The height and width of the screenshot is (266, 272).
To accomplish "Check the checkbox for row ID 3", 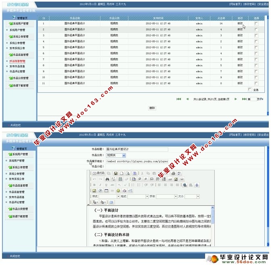I will [x=256, y=36].
